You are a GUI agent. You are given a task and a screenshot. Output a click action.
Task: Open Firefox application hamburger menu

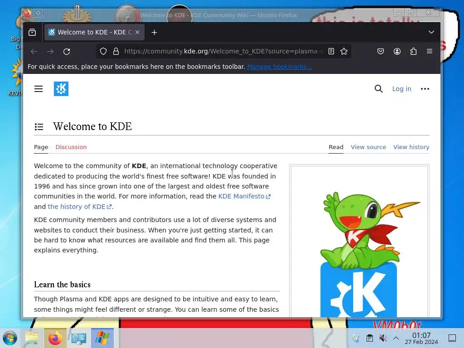point(430,52)
